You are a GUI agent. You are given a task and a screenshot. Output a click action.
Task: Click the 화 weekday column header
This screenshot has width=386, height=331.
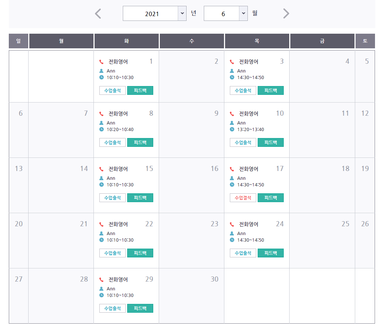point(126,41)
